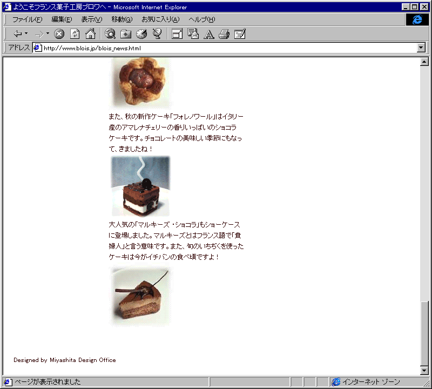Open the ヘルプ(H) menu
Screen dimensions: 432x389
[201, 19]
